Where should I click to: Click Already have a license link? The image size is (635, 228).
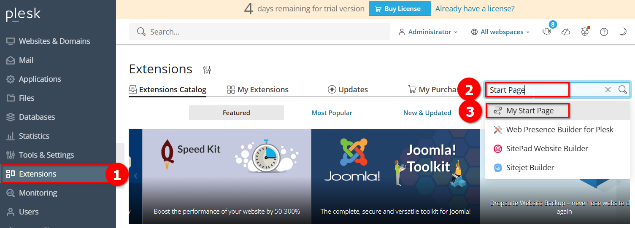(475, 8)
